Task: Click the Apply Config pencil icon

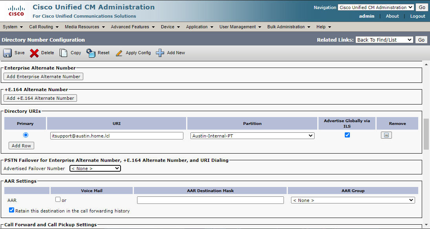Action: (x=119, y=53)
